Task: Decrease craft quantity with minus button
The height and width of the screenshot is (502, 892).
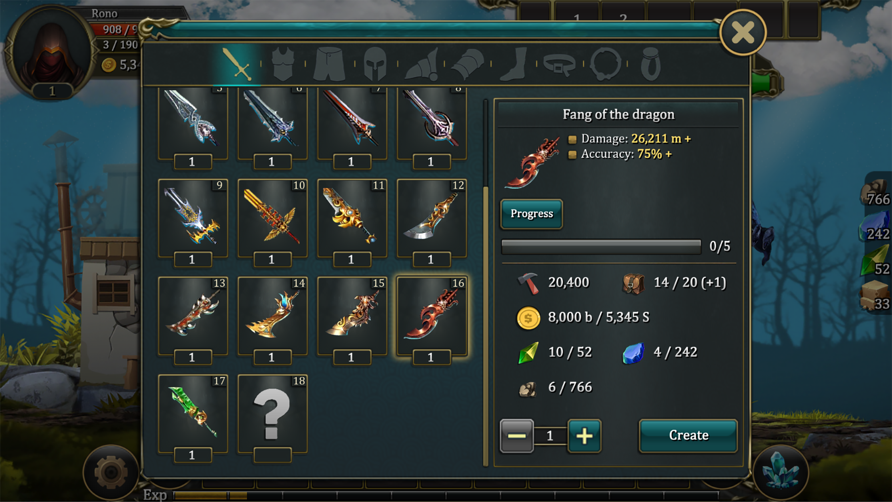Action: [x=517, y=436]
